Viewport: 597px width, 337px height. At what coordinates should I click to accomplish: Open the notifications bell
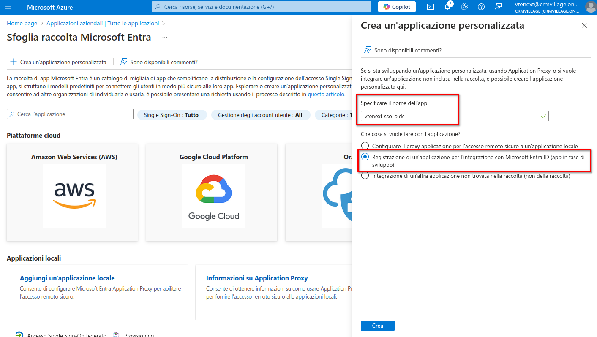click(x=447, y=7)
